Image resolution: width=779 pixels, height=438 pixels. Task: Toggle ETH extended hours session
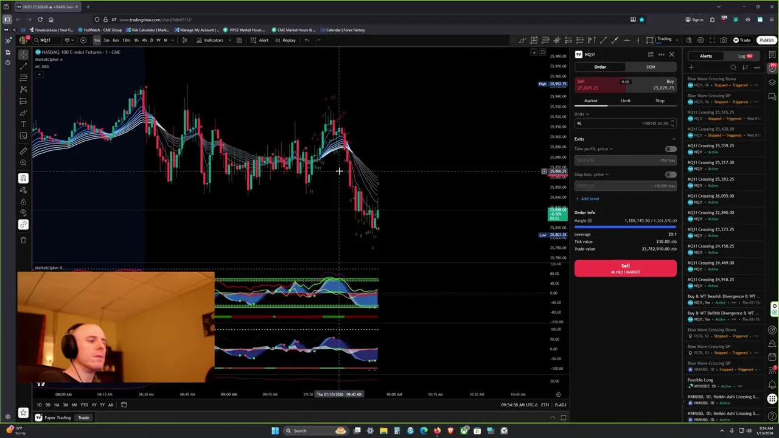(545, 405)
